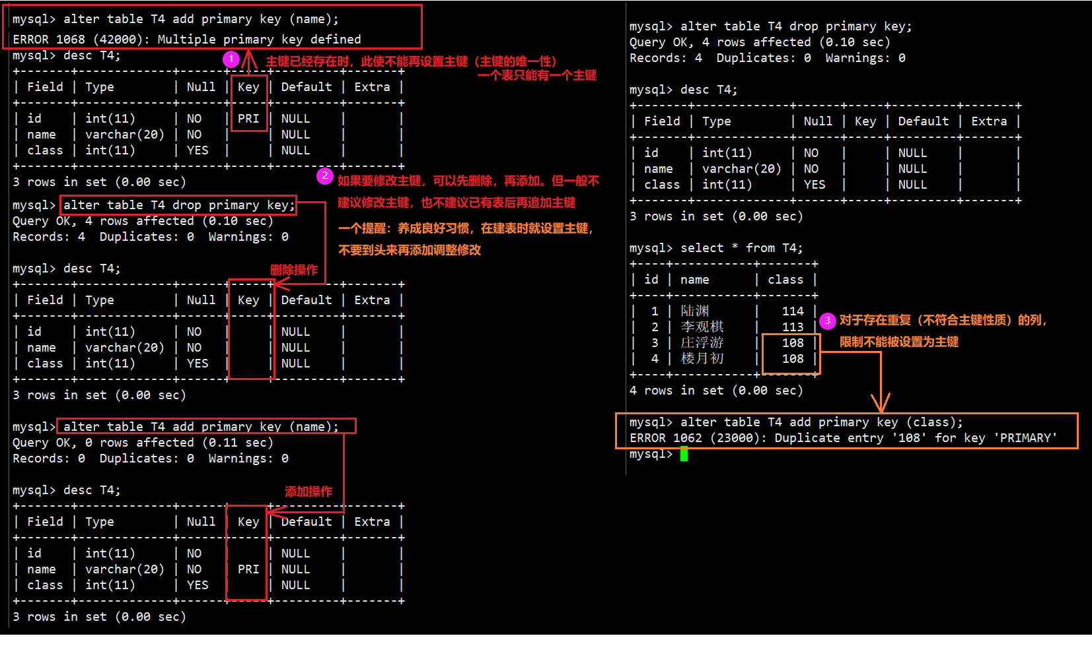This screenshot has width=1092, height=667.
Task: Click the class value 108 in 庄浮游's row
Action: coord(793,343)
